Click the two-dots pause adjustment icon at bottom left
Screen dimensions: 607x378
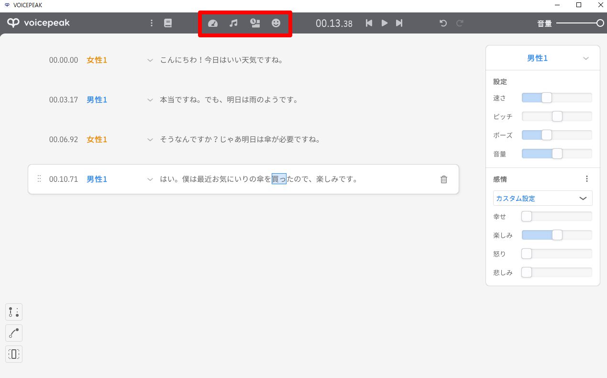(14, 312)
